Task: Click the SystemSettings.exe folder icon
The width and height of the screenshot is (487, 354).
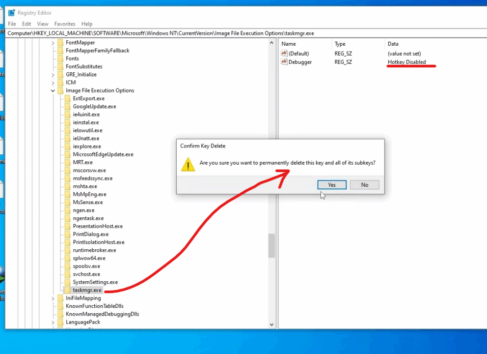Action: point(67,282)
